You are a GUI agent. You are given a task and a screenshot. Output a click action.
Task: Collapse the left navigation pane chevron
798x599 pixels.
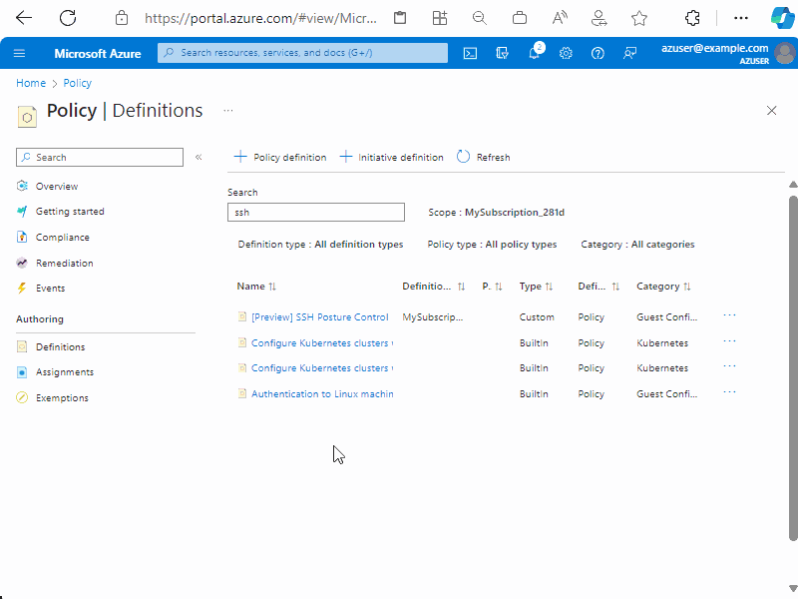tap(199, 157)
